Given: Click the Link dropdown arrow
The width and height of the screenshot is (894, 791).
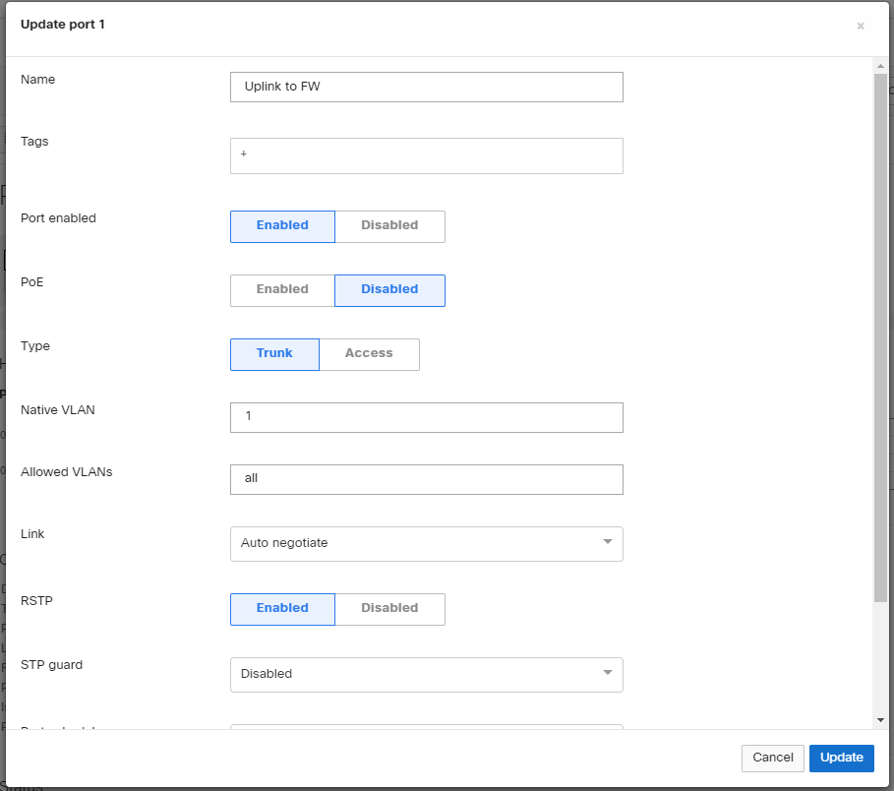Looking at the screenshot, I should (x=607, y=542).
